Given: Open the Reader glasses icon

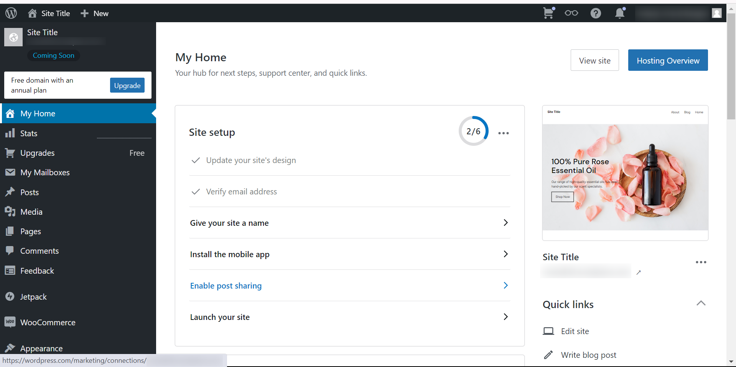Looking at the screenshot, I should pos(571,13).
